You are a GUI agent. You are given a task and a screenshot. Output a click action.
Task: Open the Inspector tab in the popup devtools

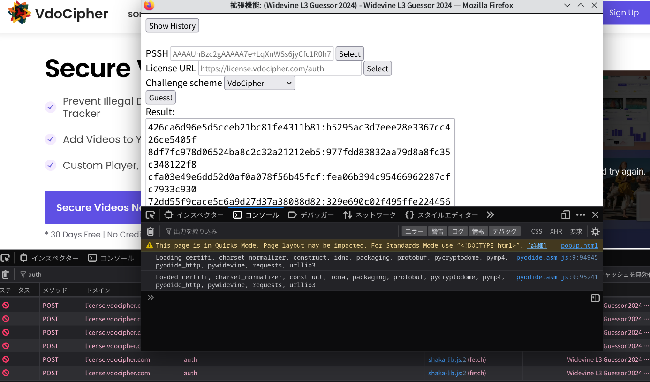point(194,215)
